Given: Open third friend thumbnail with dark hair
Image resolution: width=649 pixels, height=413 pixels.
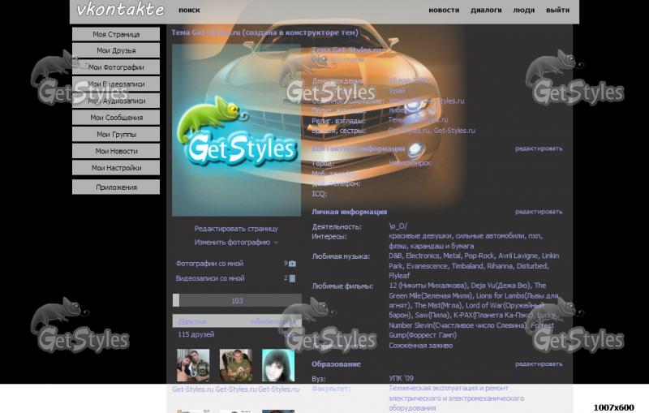Looking at the screenshot, I should [x=278, y=365].
